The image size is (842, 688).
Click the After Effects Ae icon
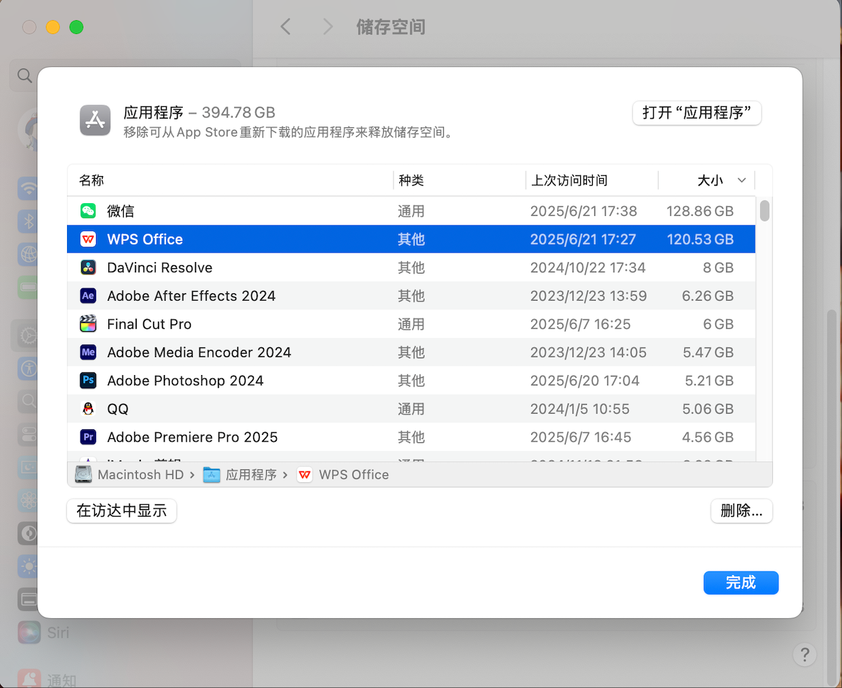(x=88, y=296)
